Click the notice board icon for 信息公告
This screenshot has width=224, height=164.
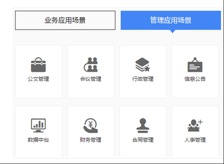click(195, 65)
